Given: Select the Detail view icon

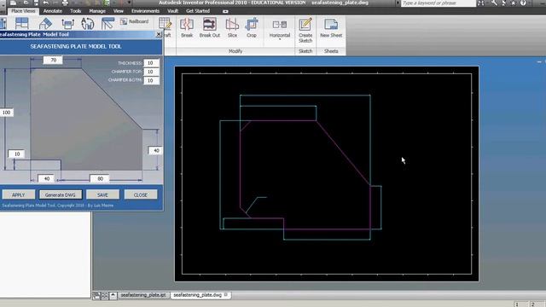Looking at the screenshot, I should 87,24.
